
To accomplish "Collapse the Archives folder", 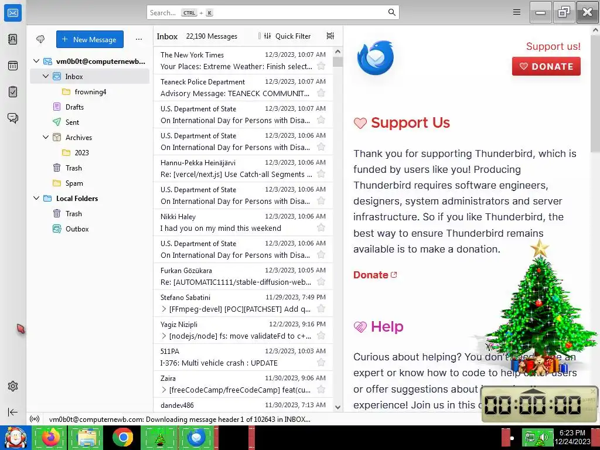I will click(46, 137).
